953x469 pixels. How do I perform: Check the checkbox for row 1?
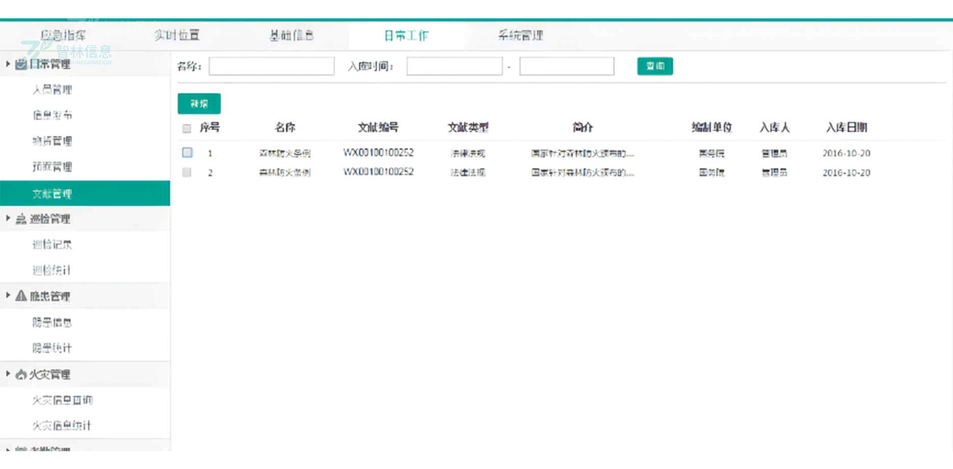click(x=187, y=152)
